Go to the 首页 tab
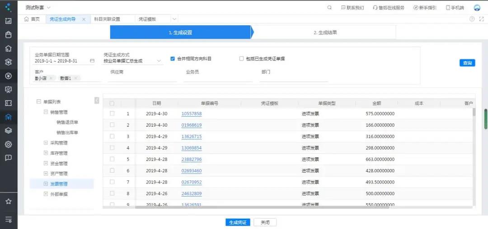Screen dimensions: 488x229 pos(32,19)
